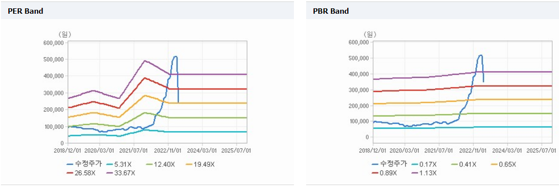Screen dimensions: 559x188
Task: Click the blue price peak in PBR chart
Action: point(480,55)
